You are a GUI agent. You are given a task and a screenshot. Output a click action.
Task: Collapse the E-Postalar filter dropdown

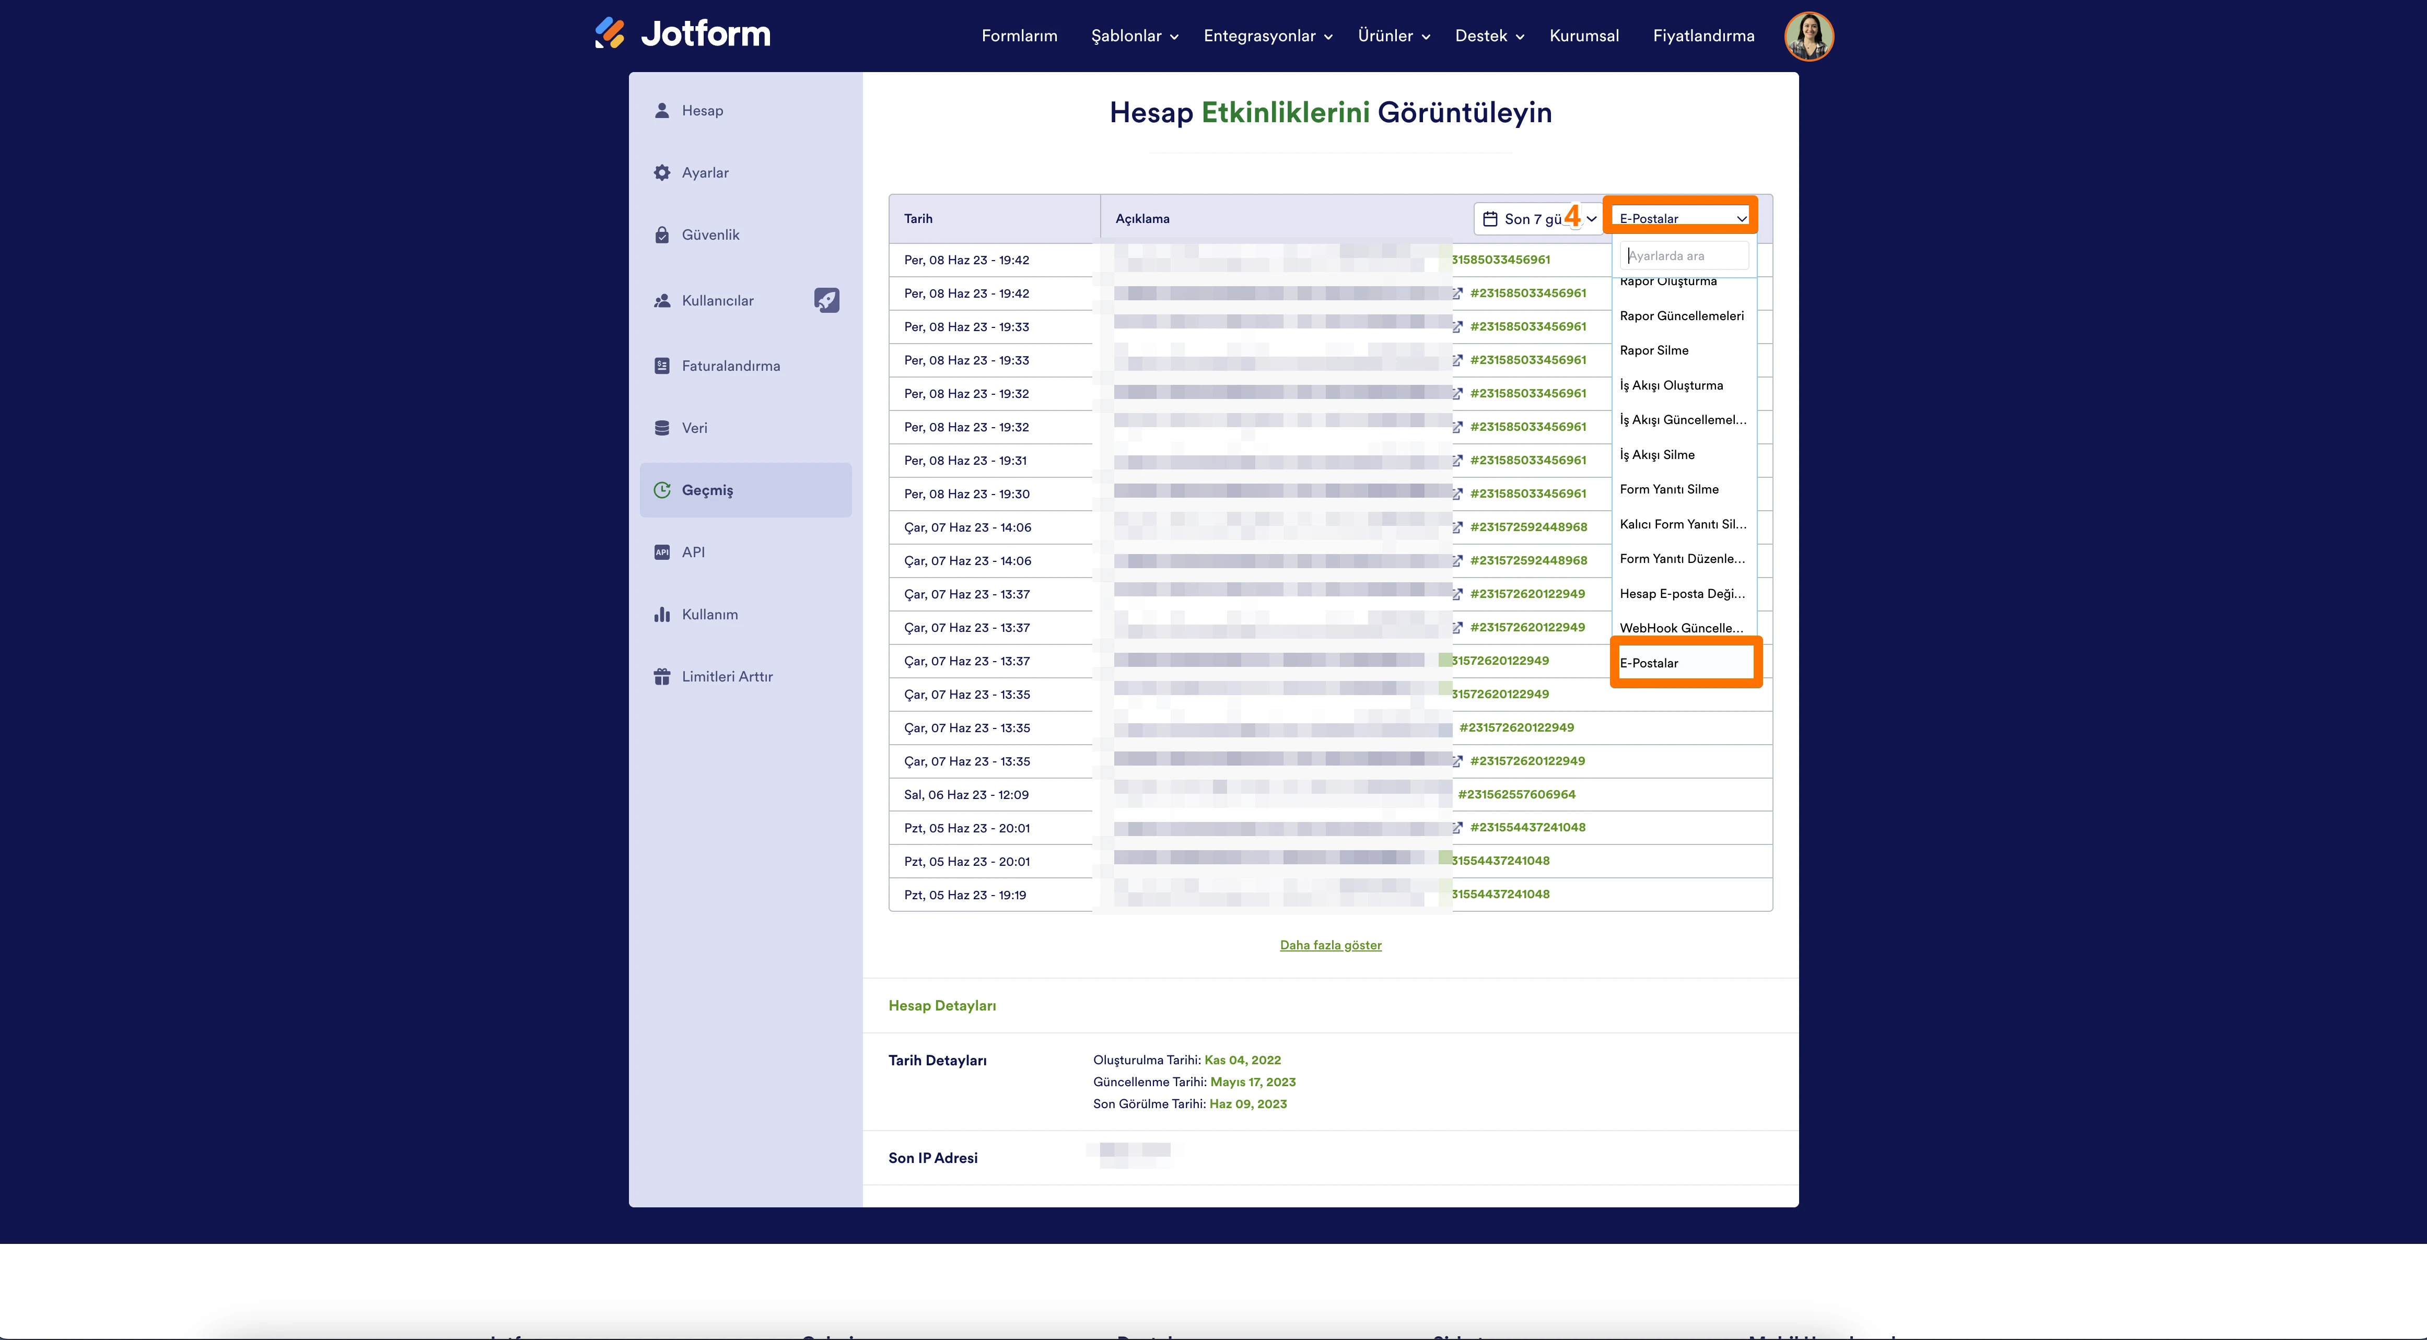click(1682, 218)
